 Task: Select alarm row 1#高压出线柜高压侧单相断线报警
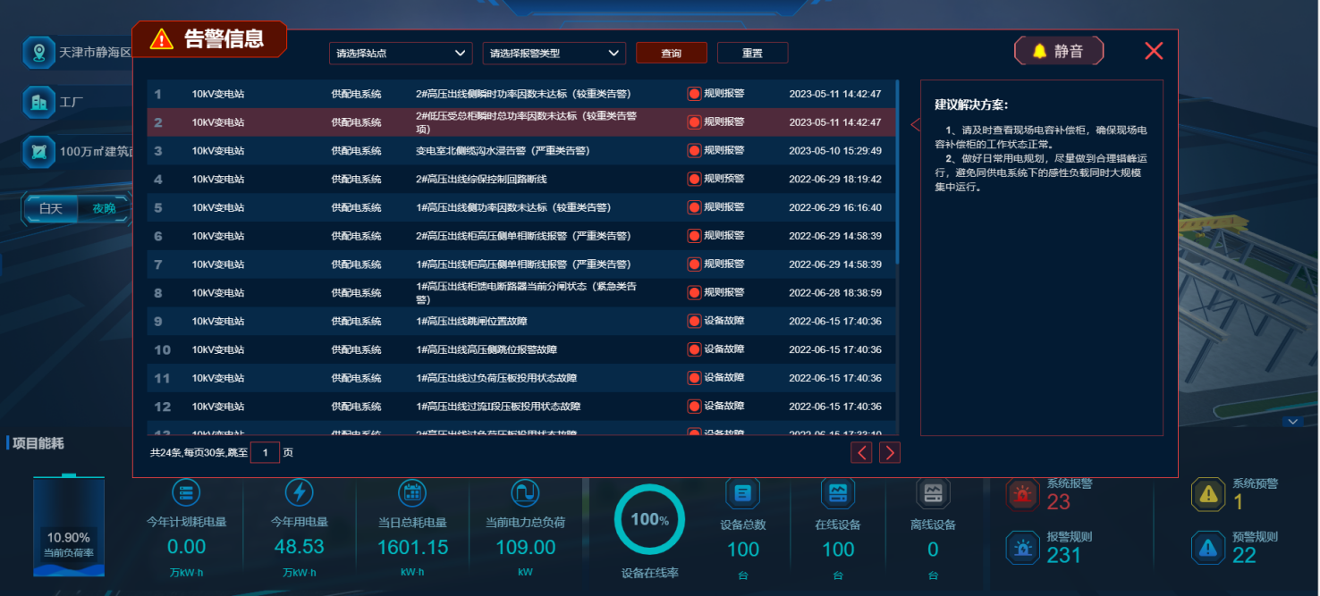click(520, 264)
